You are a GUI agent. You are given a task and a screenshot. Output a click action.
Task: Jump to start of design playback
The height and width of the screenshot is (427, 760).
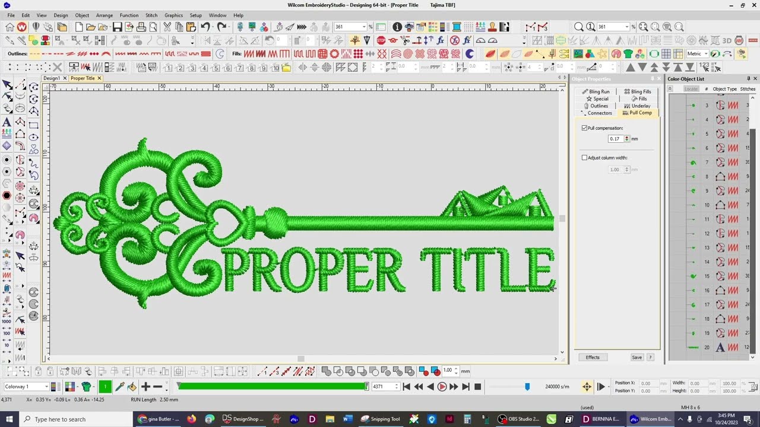(407, 387)
